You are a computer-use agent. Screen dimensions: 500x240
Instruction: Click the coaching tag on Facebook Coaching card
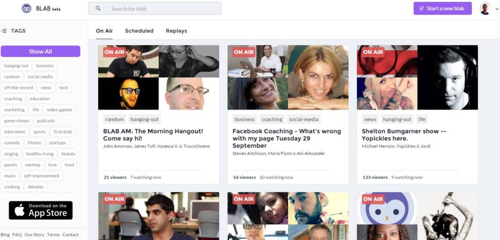[272, 120]
